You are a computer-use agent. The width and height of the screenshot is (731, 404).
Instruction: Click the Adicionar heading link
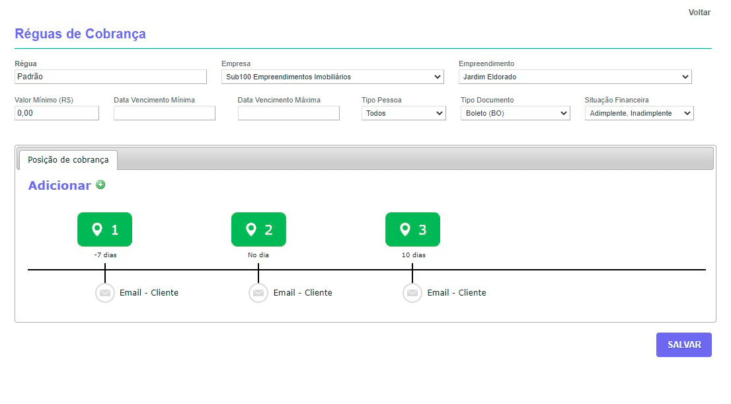point(59,186)
